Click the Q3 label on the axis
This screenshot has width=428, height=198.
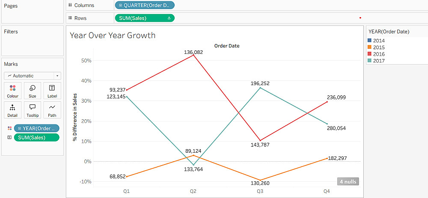[x=260, y=192]
